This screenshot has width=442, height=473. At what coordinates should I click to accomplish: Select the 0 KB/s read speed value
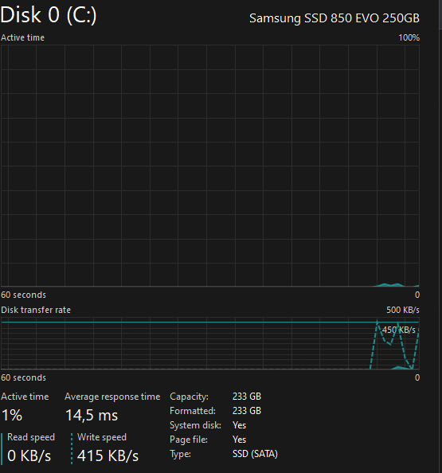point(29,455)
